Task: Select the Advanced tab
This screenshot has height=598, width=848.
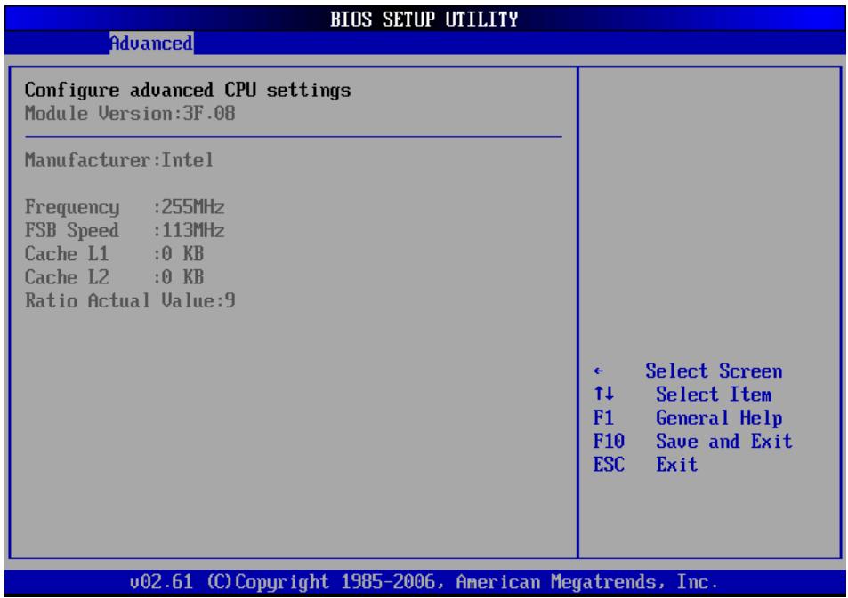Action: tap(151, 43)
